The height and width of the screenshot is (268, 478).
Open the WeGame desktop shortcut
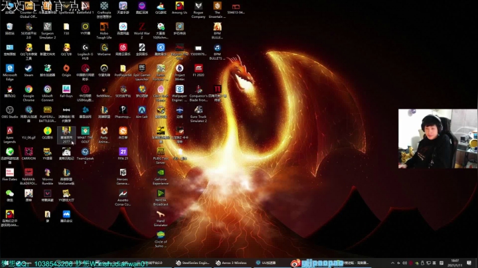104,50
